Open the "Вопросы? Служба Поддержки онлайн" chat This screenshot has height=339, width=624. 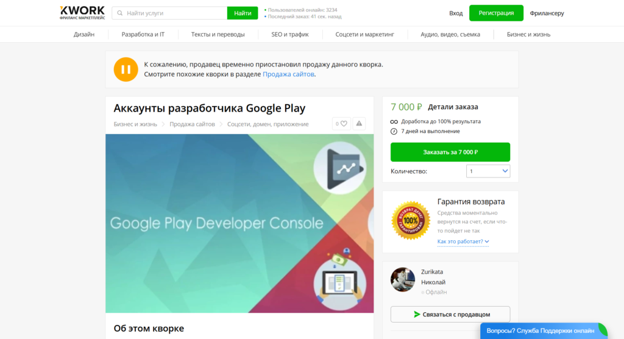pos(544,331)
